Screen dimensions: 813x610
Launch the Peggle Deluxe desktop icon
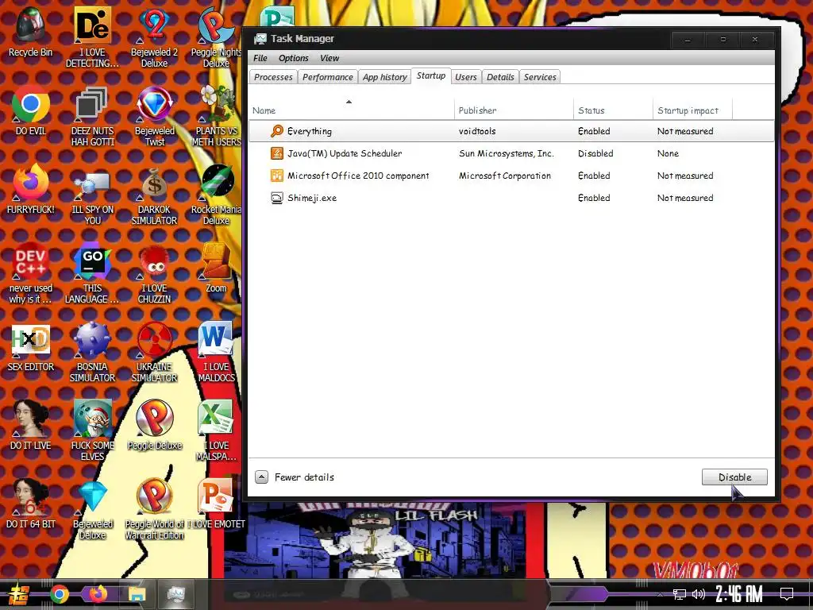155,426
